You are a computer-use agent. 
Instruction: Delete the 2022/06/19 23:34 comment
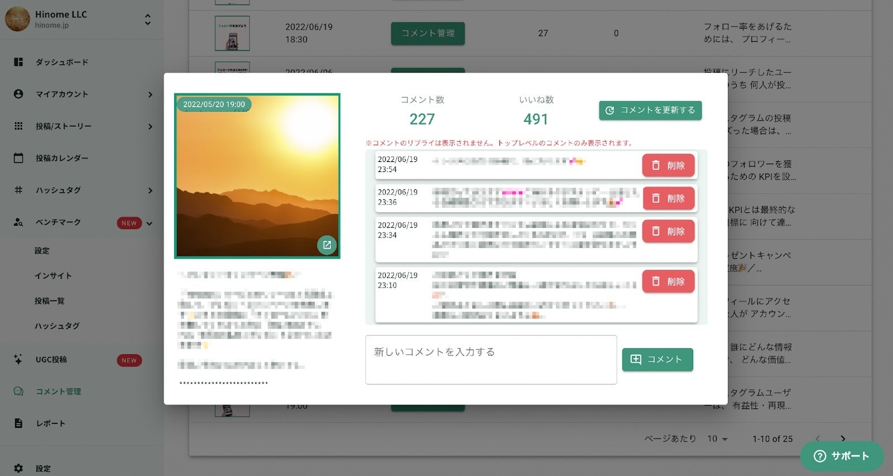click(669, 231)
